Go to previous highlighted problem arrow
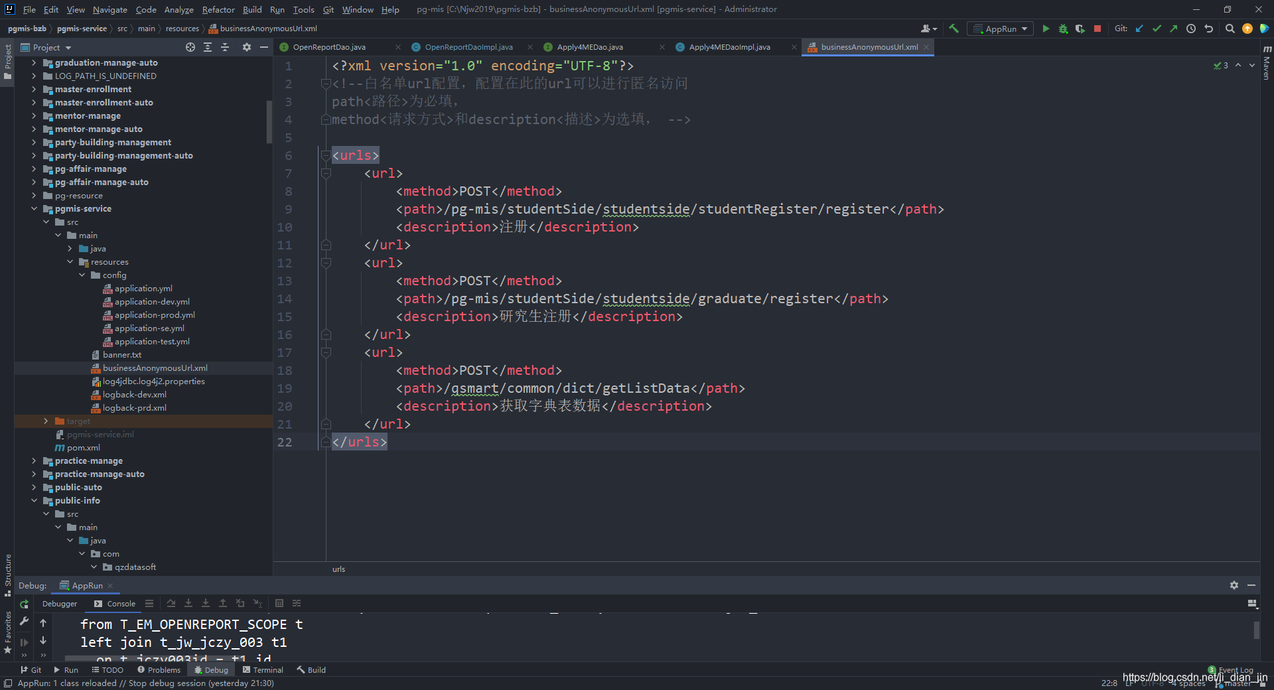 click(x=1238, y=65)
